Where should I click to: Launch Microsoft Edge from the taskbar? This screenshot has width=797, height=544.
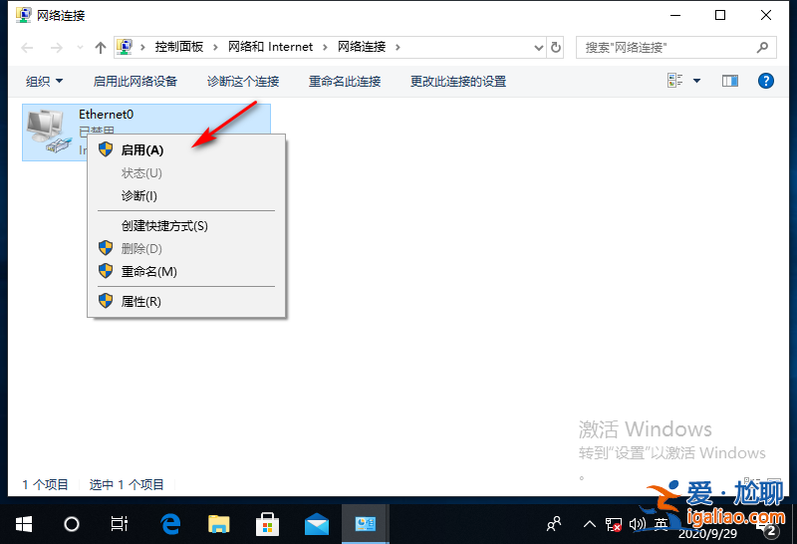click(x=170, y=524)
